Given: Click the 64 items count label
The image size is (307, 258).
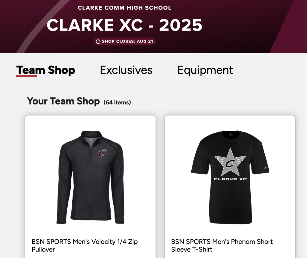Looking at the screenshot, I should (x=117, y=102).
